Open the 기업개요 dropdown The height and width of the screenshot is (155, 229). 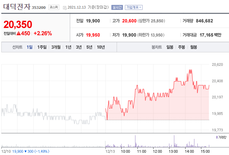(x=134, y=7)
